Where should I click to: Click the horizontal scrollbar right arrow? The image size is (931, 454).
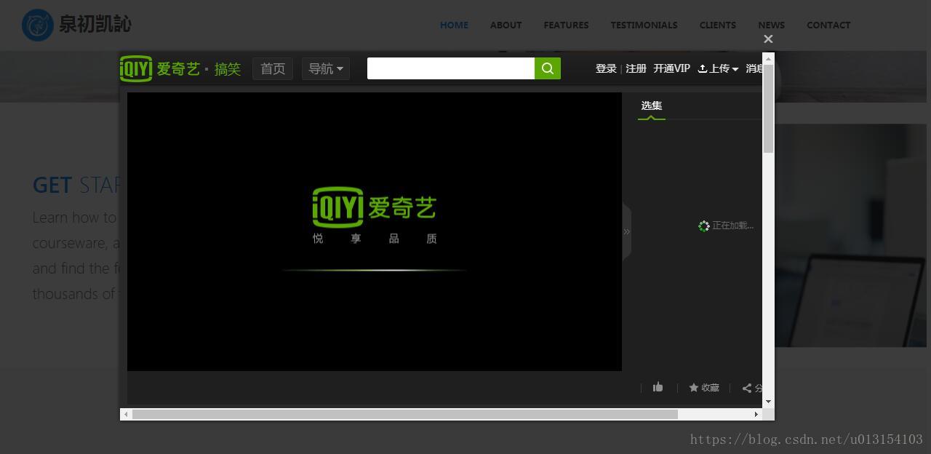tap(756, 414)
